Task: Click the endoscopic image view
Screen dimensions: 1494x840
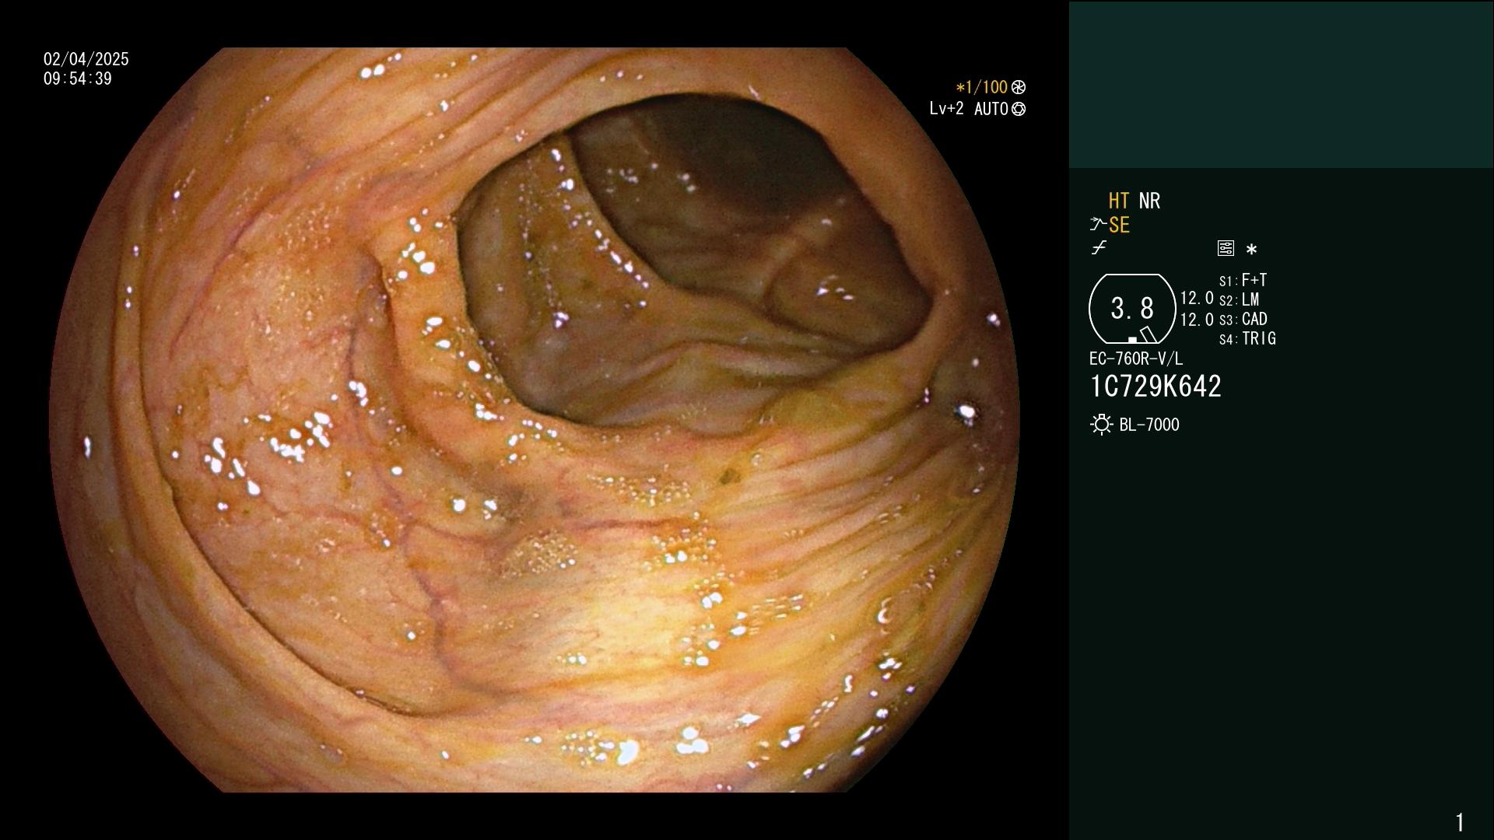Action: tap(535, 420)
